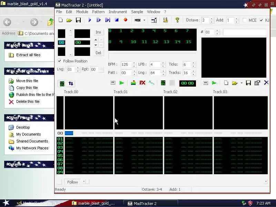Stop playback with the blue square
The width and height of the screenshot is (276, 207).
[117, 20]
